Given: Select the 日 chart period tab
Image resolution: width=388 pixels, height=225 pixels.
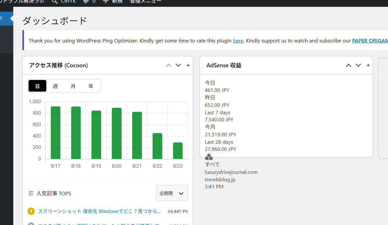Looking at the screenshot, I should [37, 86].
